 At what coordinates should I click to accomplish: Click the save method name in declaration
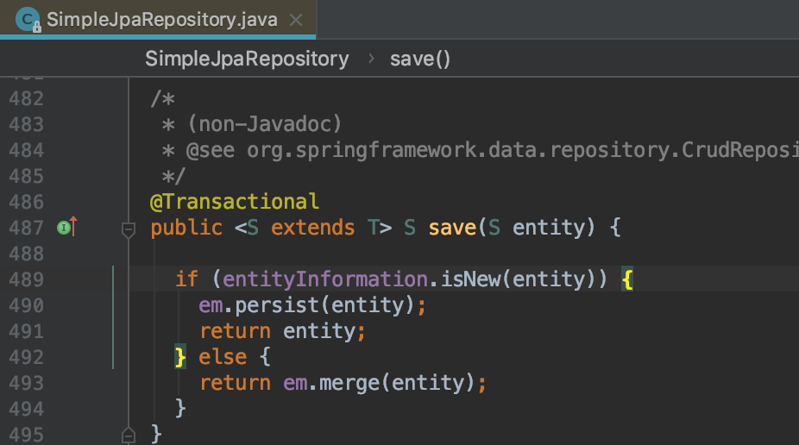(452, 228)
